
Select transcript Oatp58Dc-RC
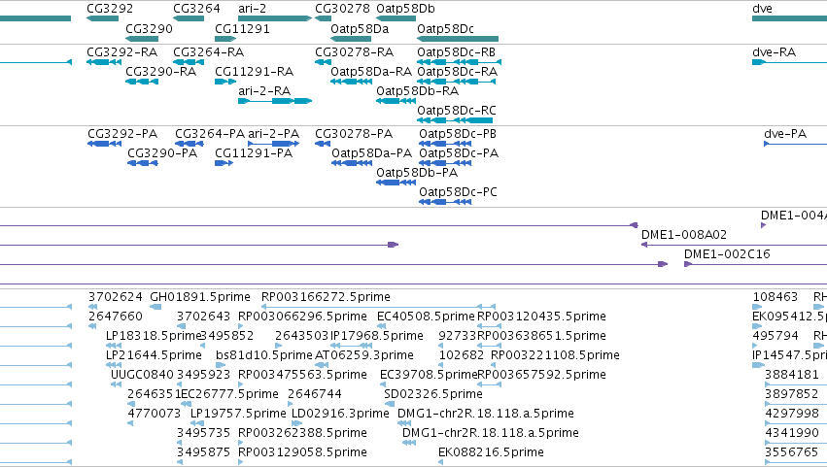455,120
